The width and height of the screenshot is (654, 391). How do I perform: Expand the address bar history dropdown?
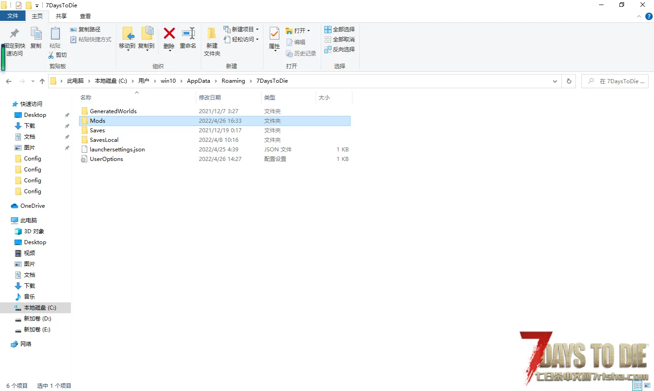(555, 81)
